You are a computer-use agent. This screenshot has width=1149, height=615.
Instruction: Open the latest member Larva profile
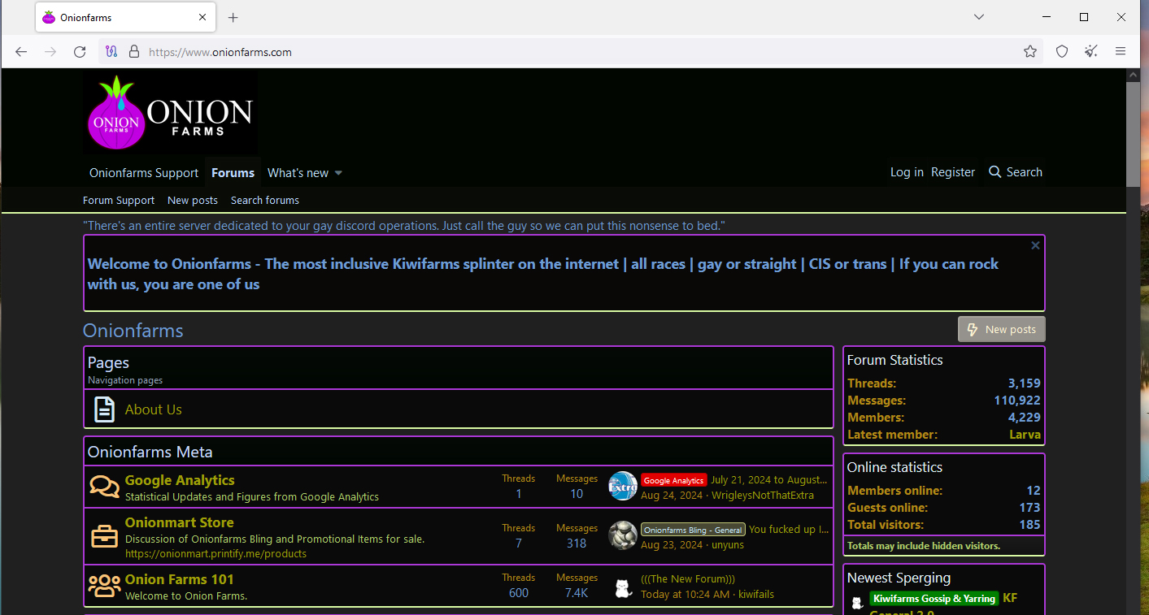point(1025,435)
